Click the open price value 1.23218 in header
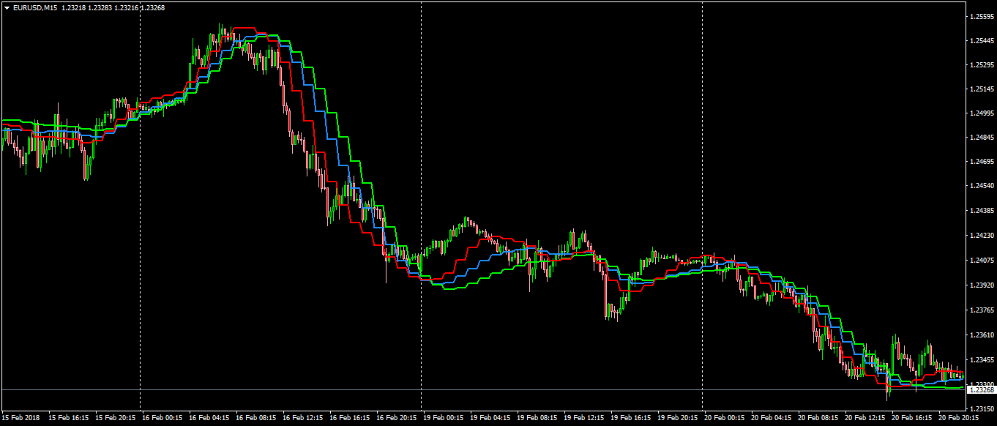 tap(75, 7)
